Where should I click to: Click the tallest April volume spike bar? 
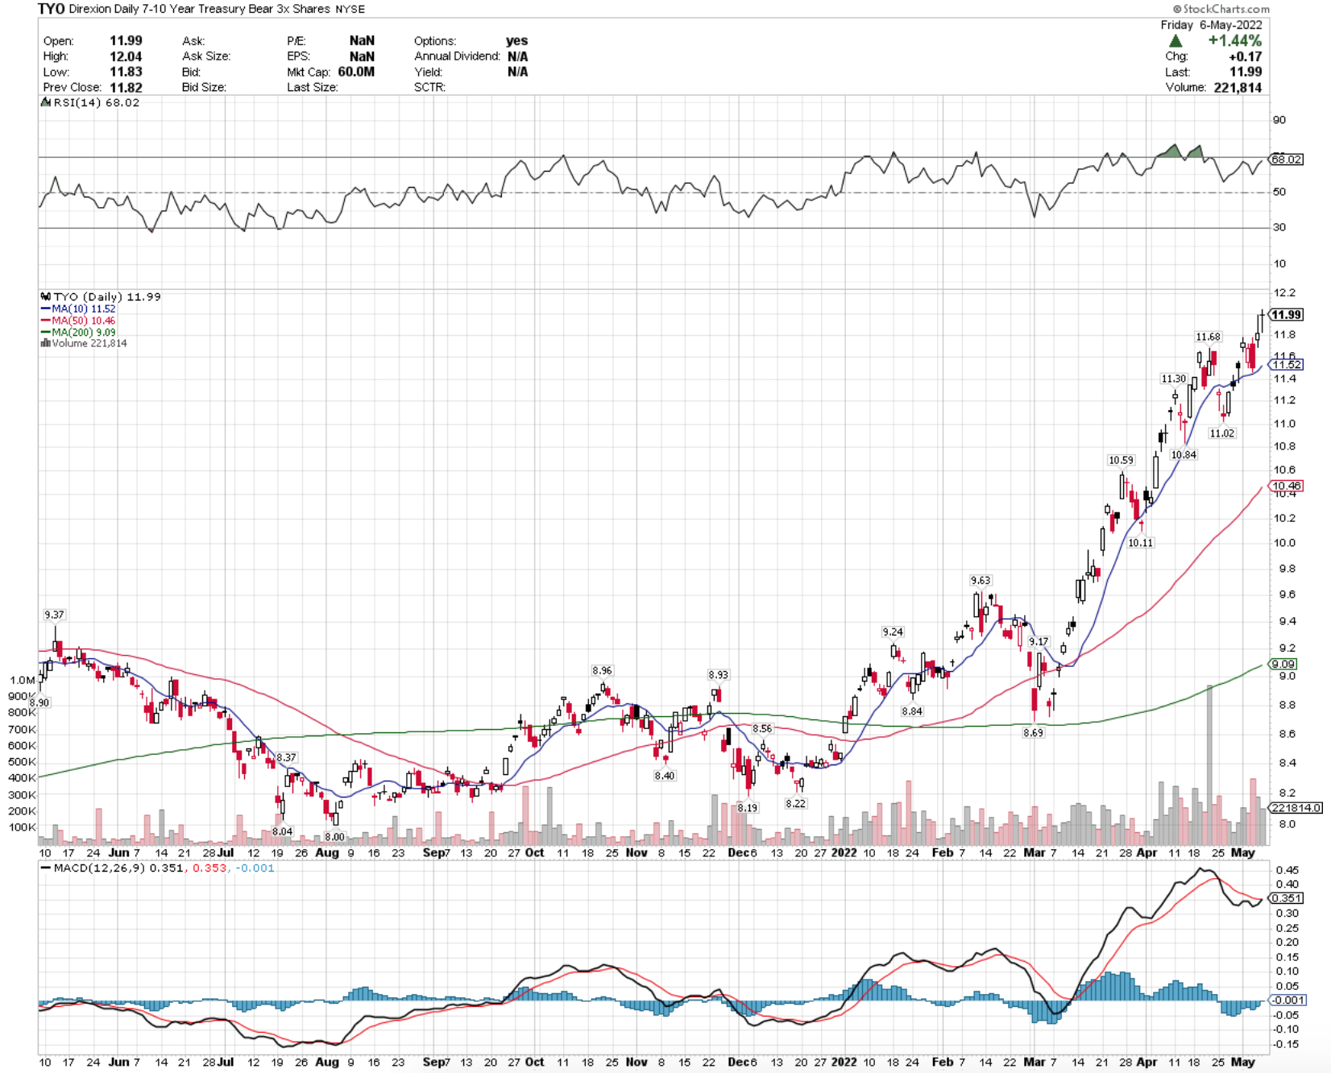tap(1209, 765)
